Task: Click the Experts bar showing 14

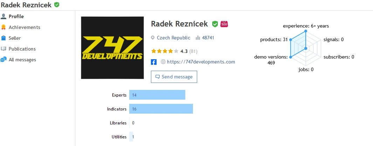Action: click(x=157, y=95)
